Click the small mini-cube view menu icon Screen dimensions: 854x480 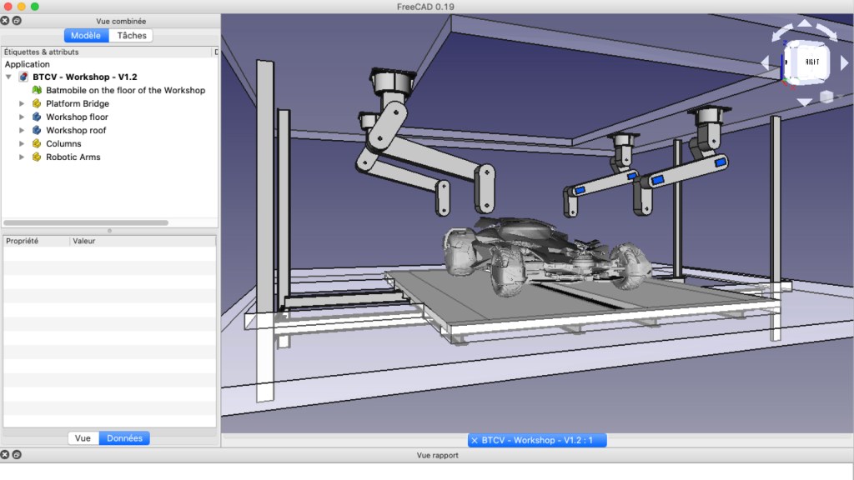coord(826,97)
